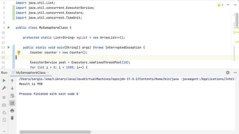Go to previous highlighted error arrow
This screenshot has width=239, height=134.
click(x=228, y=5)
